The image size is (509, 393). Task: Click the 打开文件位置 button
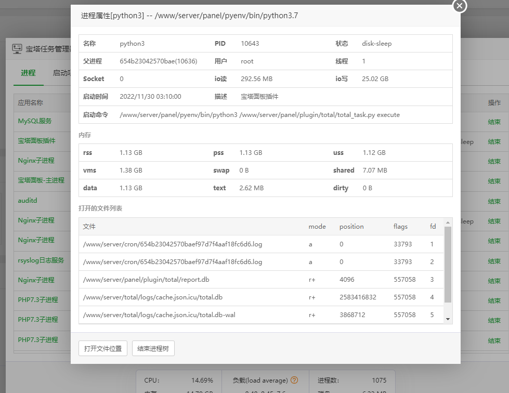pos(102,348)
